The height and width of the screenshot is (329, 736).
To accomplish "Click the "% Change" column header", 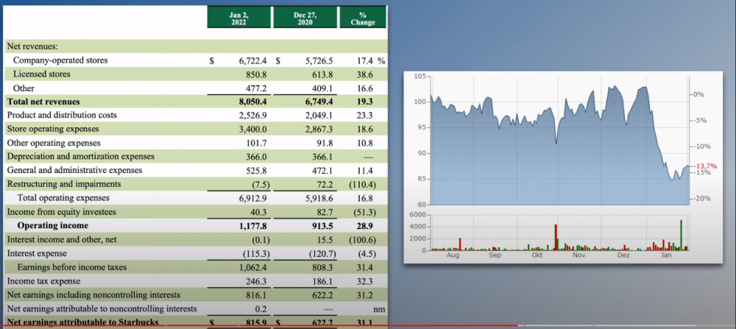I will tap(363, 17).
